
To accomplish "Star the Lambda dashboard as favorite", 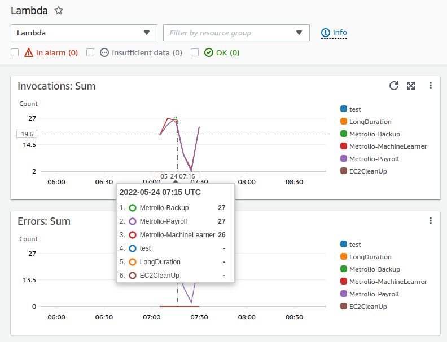I will click(59, 10).
